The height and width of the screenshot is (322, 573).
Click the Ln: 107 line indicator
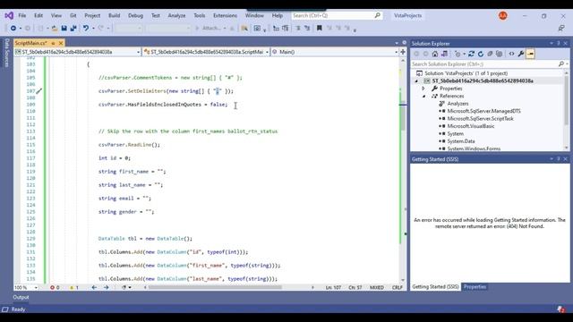[333, 288]
